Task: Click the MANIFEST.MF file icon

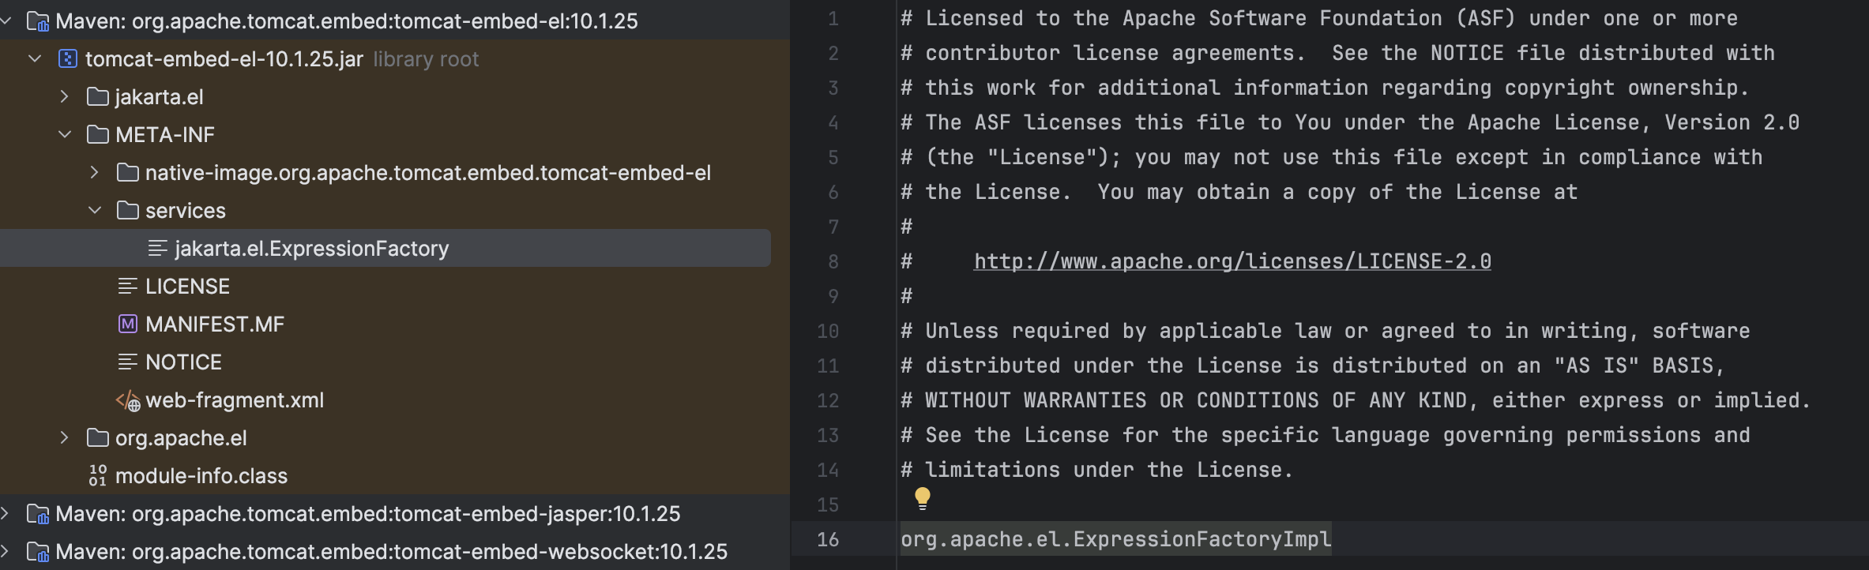Action: pos(127,324)
